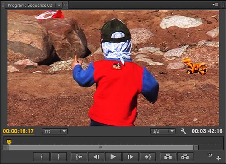
Task: Click the video preview frame
Action: (x=113, y=68)
